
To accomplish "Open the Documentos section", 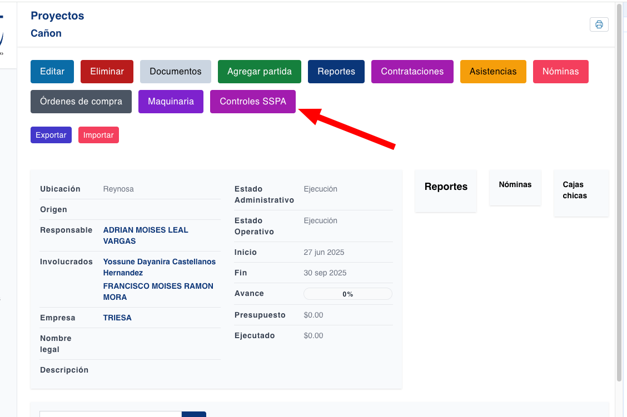I will click(175, 71).
